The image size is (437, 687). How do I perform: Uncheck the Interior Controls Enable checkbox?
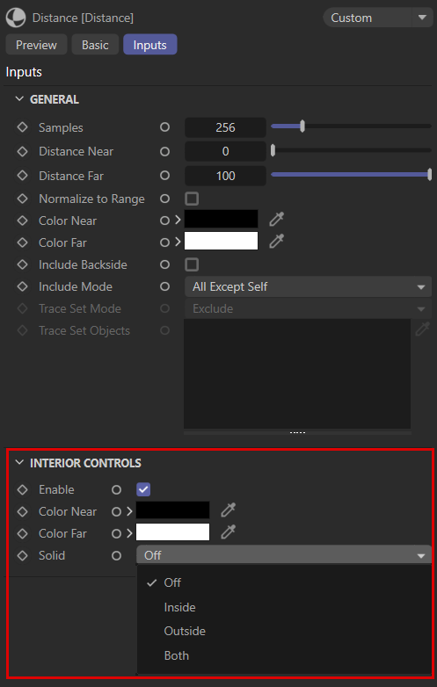click(x=143, y=489)
